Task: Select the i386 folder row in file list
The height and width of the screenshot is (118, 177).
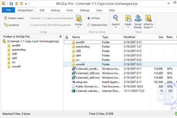Action: tap(120, 51)
